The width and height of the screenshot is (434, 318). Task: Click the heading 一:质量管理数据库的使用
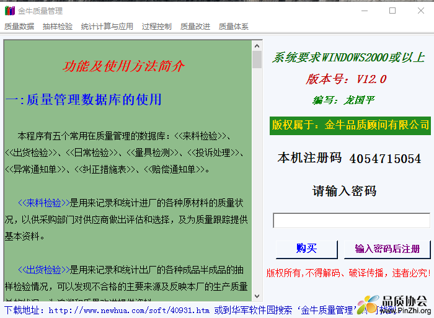pyautogui.click(x=83, y=99)
